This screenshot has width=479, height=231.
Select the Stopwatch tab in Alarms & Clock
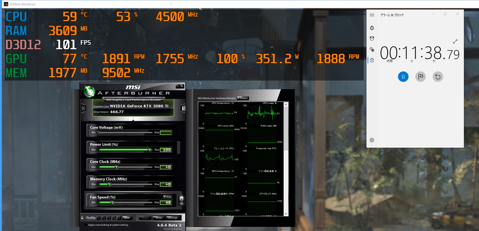pyautogui.click(x=372, y=60)
